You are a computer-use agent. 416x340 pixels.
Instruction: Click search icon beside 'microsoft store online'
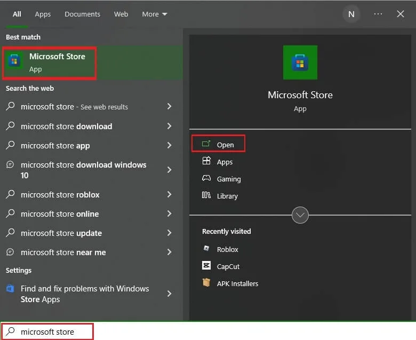[x=10, y=213]
